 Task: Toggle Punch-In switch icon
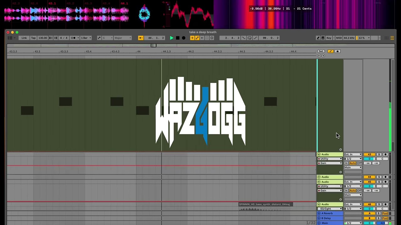[243, 38]
